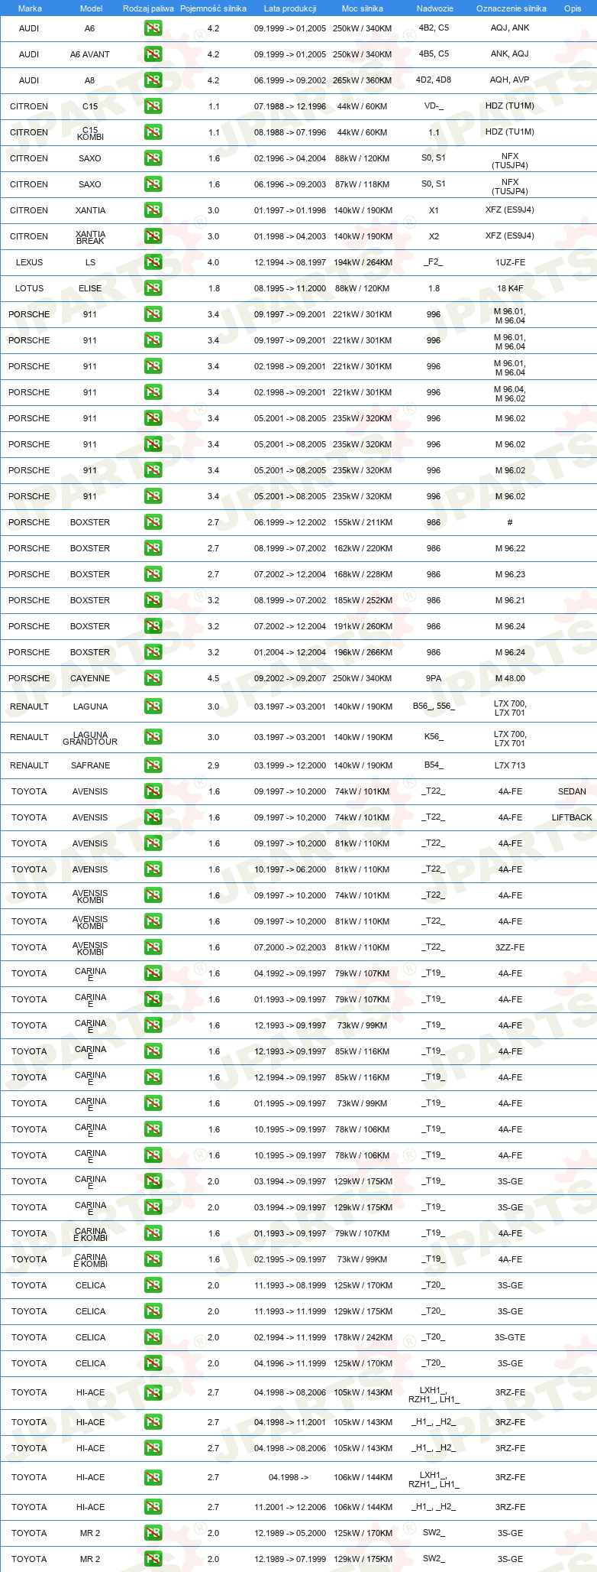Screen dimensions: 597x1572
Task: Click the 12.1994 -> 08.1997 production years cell
Action: 290,262
